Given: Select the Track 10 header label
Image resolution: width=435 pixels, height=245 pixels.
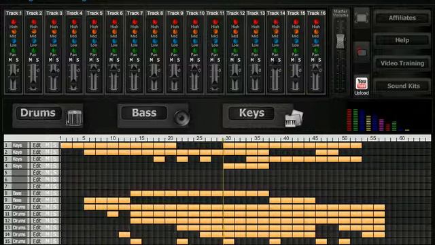Looking at the screenshot, I should point(195,13).
